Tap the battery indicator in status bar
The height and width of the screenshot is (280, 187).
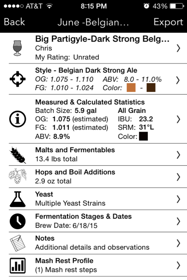[177, 6]
